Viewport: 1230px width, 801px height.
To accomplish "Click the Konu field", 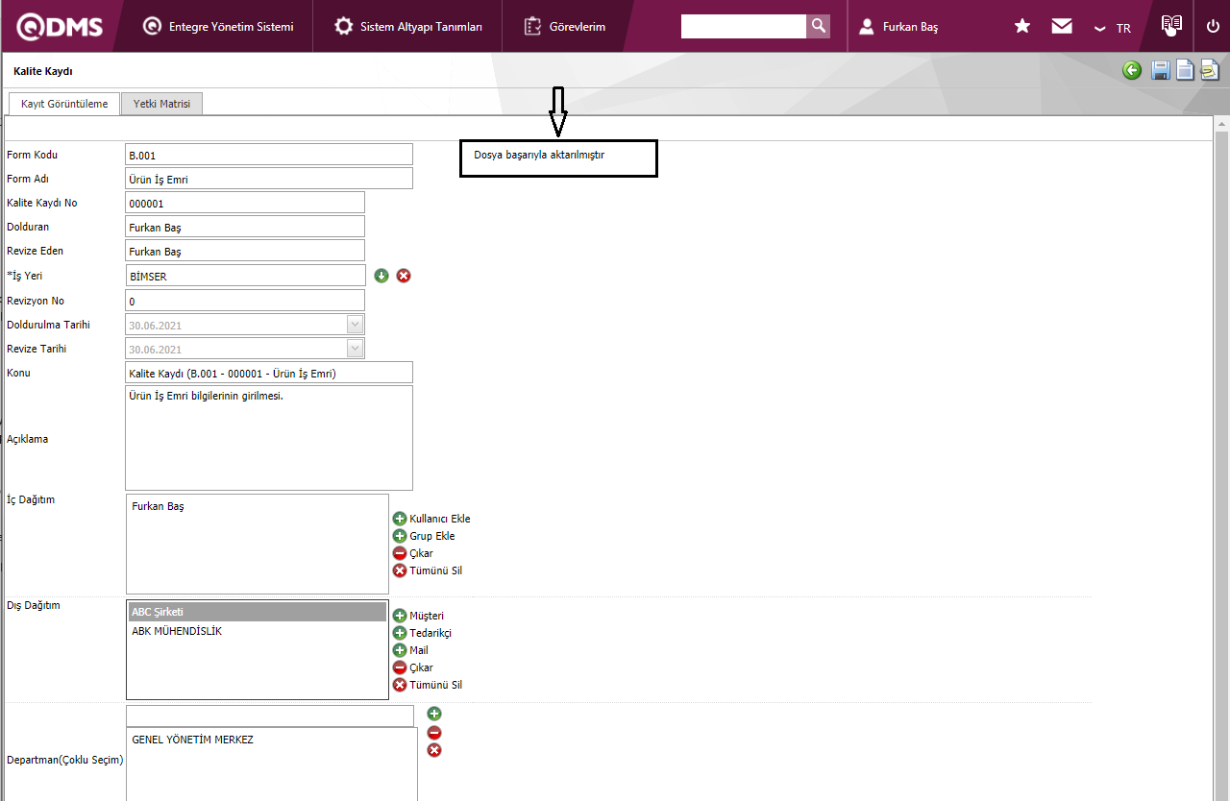I will pos(269,373).
